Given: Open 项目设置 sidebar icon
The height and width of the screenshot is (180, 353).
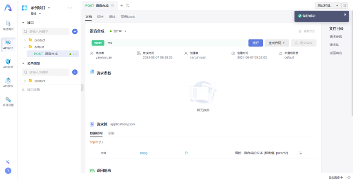Looking at the screenshot, I should (x=8, y=101).
